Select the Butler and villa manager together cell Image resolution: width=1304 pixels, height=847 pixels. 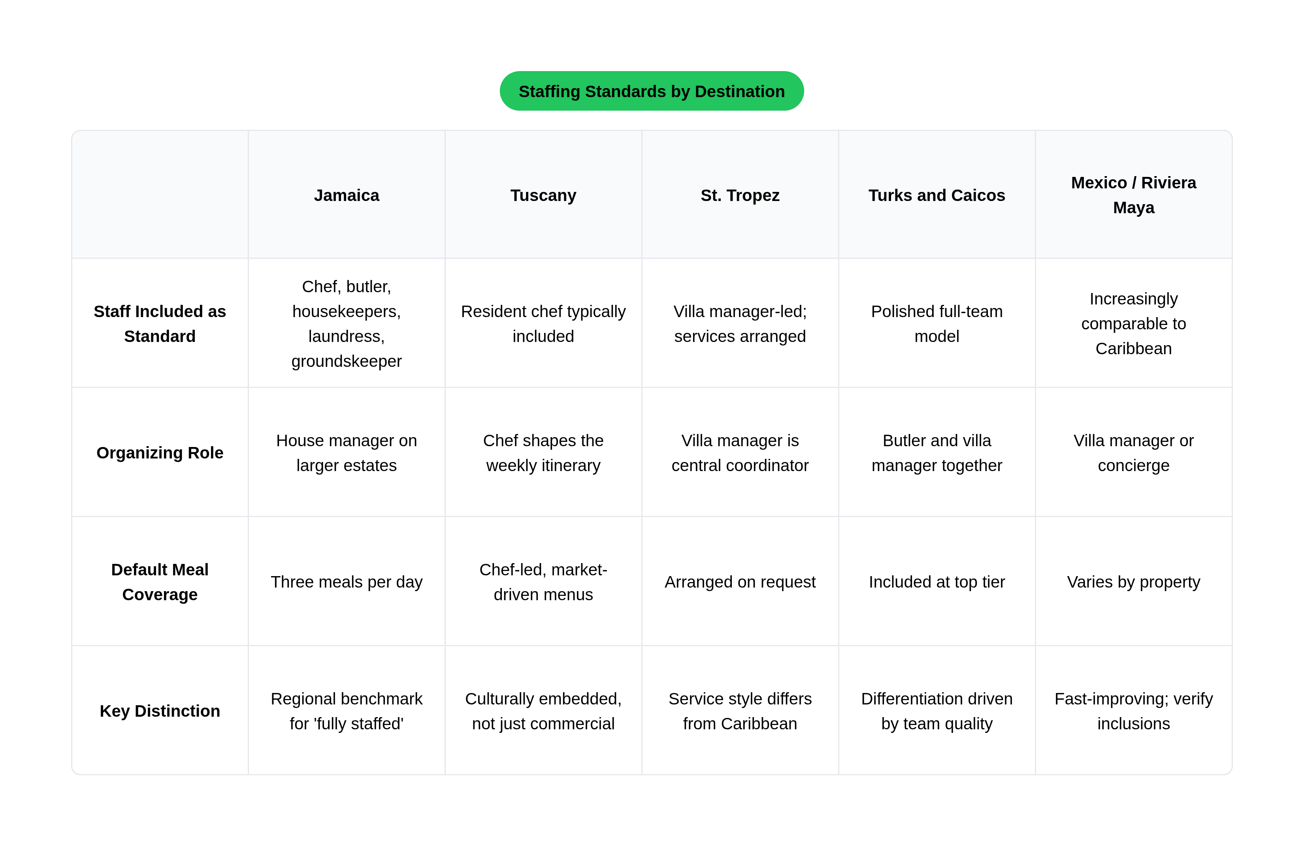click(937, 452)
